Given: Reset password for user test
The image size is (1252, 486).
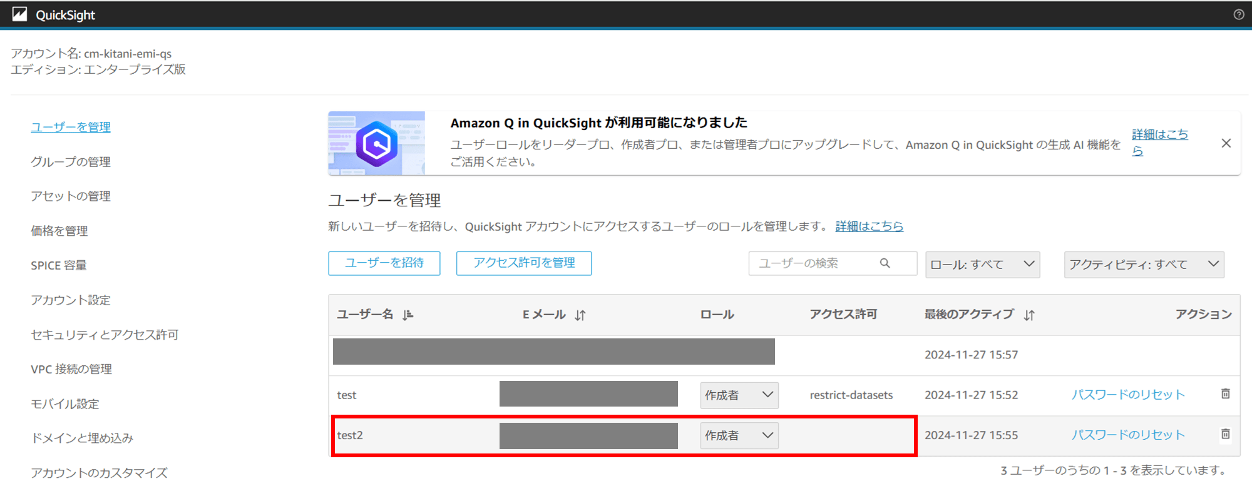Looking at the screenshot, I should [1128, 395].
